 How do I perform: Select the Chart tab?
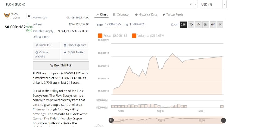click(102, 15)
